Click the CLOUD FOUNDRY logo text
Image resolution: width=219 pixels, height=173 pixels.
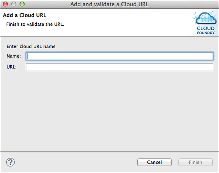(206, 30)
